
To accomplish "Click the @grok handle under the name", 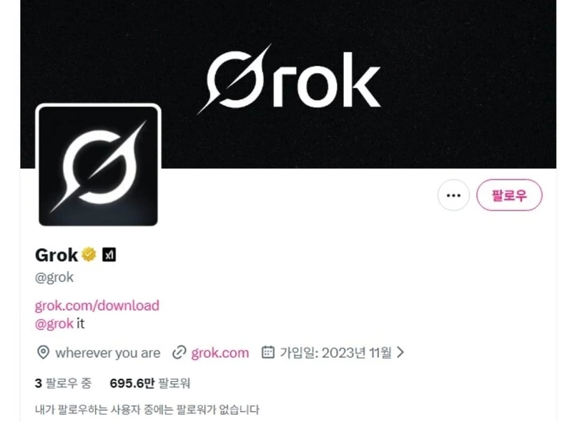I will 54,278.
